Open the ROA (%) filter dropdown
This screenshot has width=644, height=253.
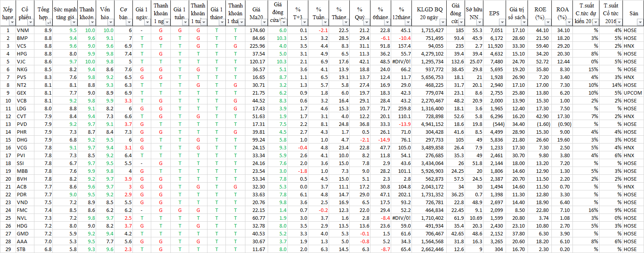pos(569,22)
